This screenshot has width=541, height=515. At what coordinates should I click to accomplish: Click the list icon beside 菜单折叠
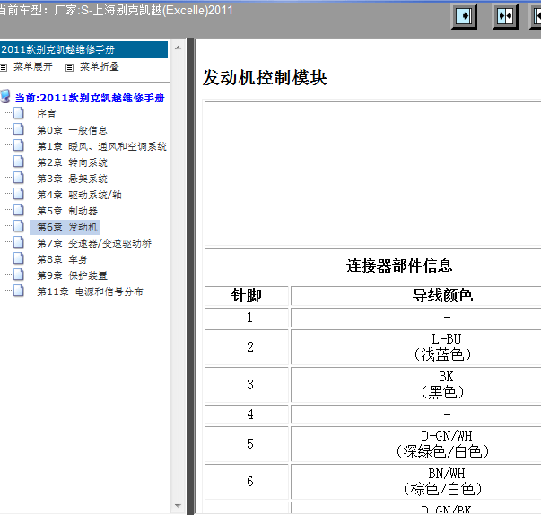[x=69, y=67]
